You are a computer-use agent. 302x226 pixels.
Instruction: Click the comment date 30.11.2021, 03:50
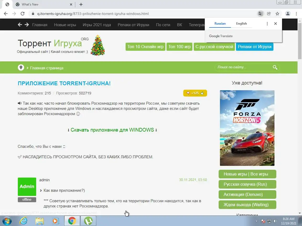[193, 180]
